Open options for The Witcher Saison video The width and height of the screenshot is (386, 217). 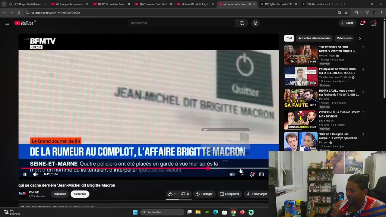point(363,48)
